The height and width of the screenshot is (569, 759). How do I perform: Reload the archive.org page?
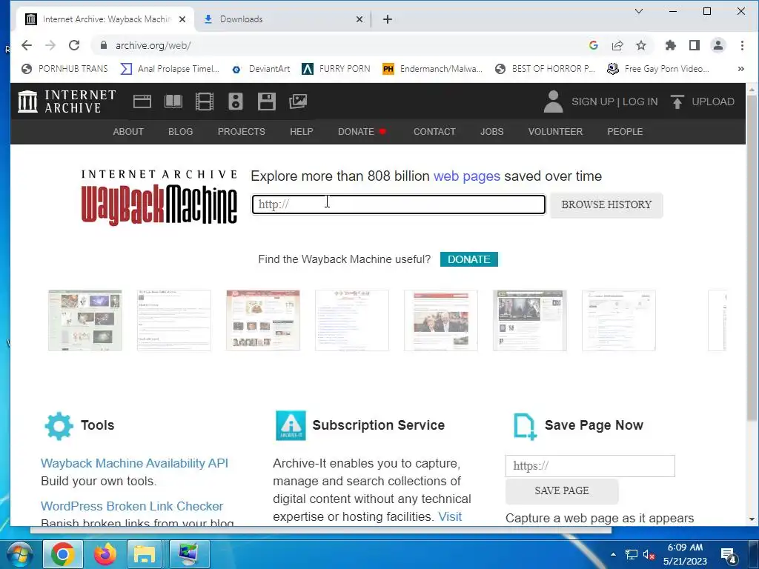click(74, 45)
